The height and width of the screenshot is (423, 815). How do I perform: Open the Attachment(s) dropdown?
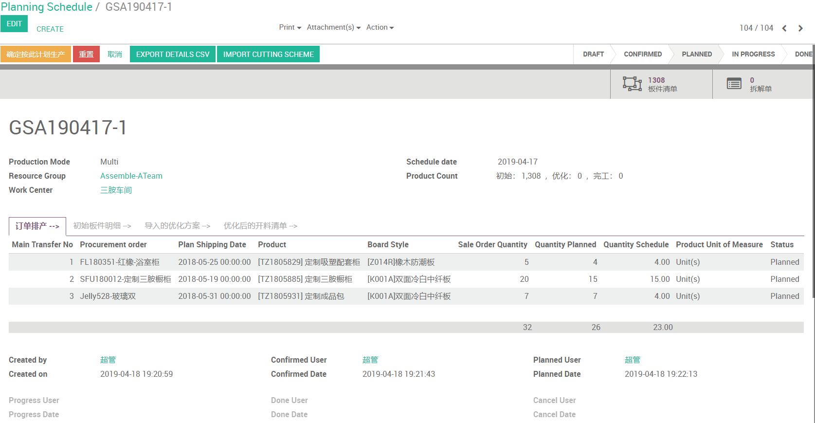tap(333, 27)
